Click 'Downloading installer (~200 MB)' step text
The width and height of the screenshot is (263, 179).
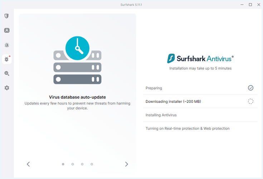173,102
